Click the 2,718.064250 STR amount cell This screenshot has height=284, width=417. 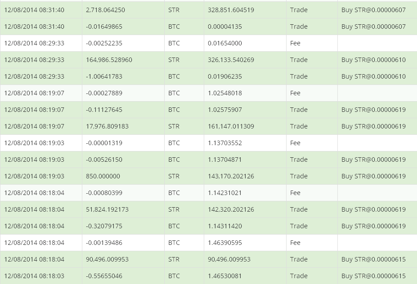(105, 10)
